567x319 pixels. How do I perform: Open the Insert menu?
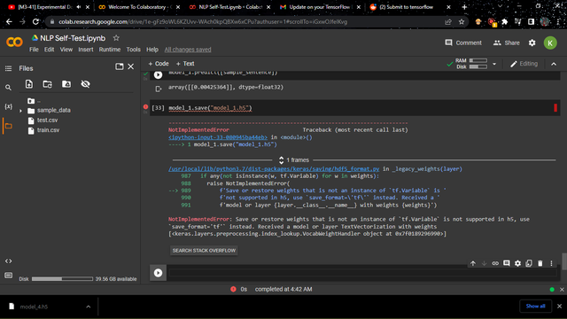86,50
